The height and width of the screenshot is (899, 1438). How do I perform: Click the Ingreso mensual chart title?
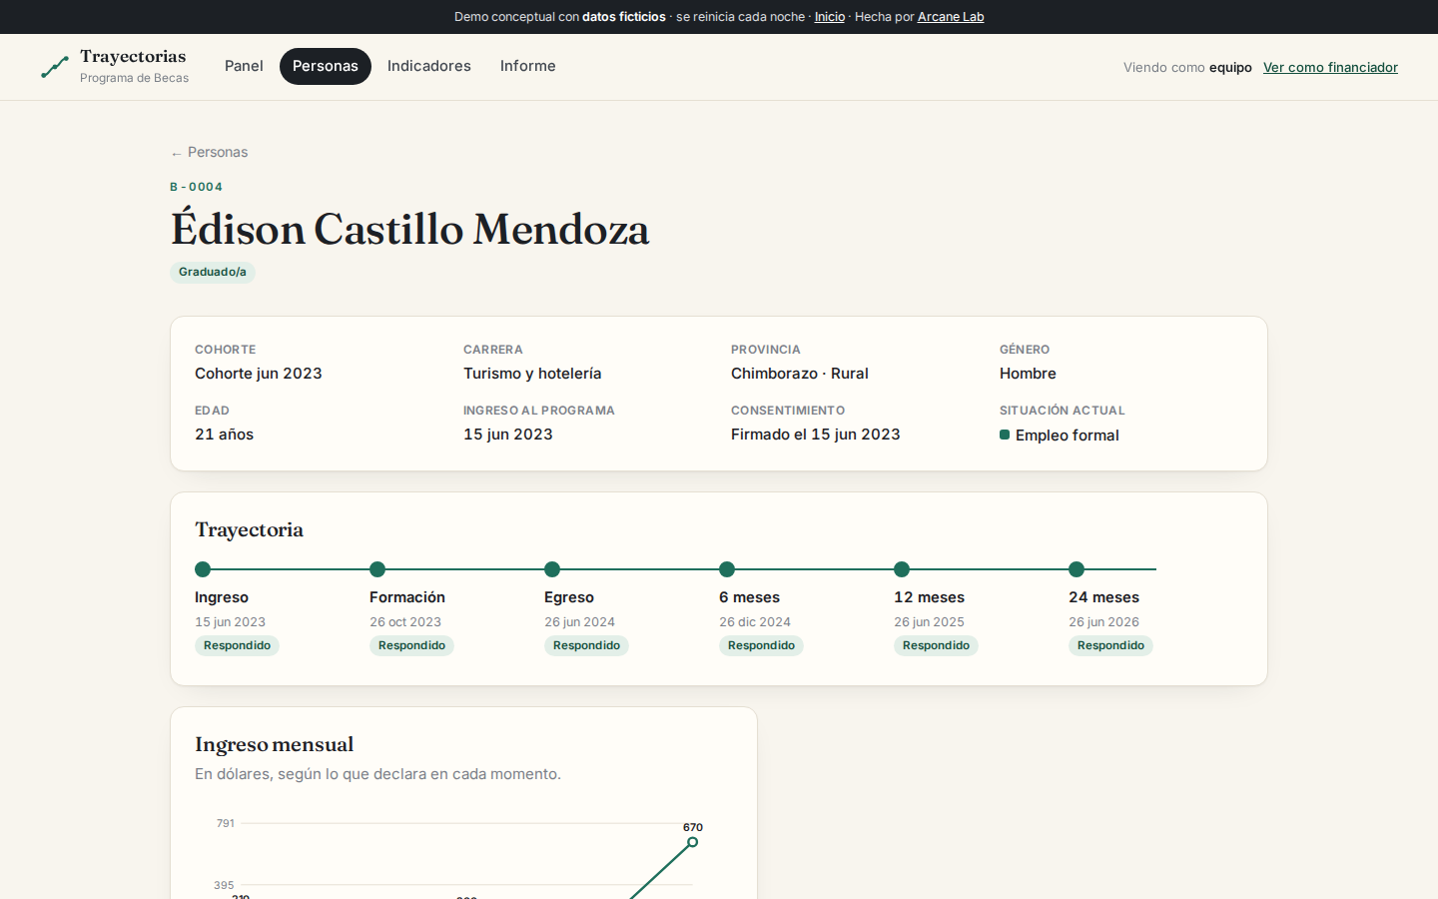click(275, 744)
